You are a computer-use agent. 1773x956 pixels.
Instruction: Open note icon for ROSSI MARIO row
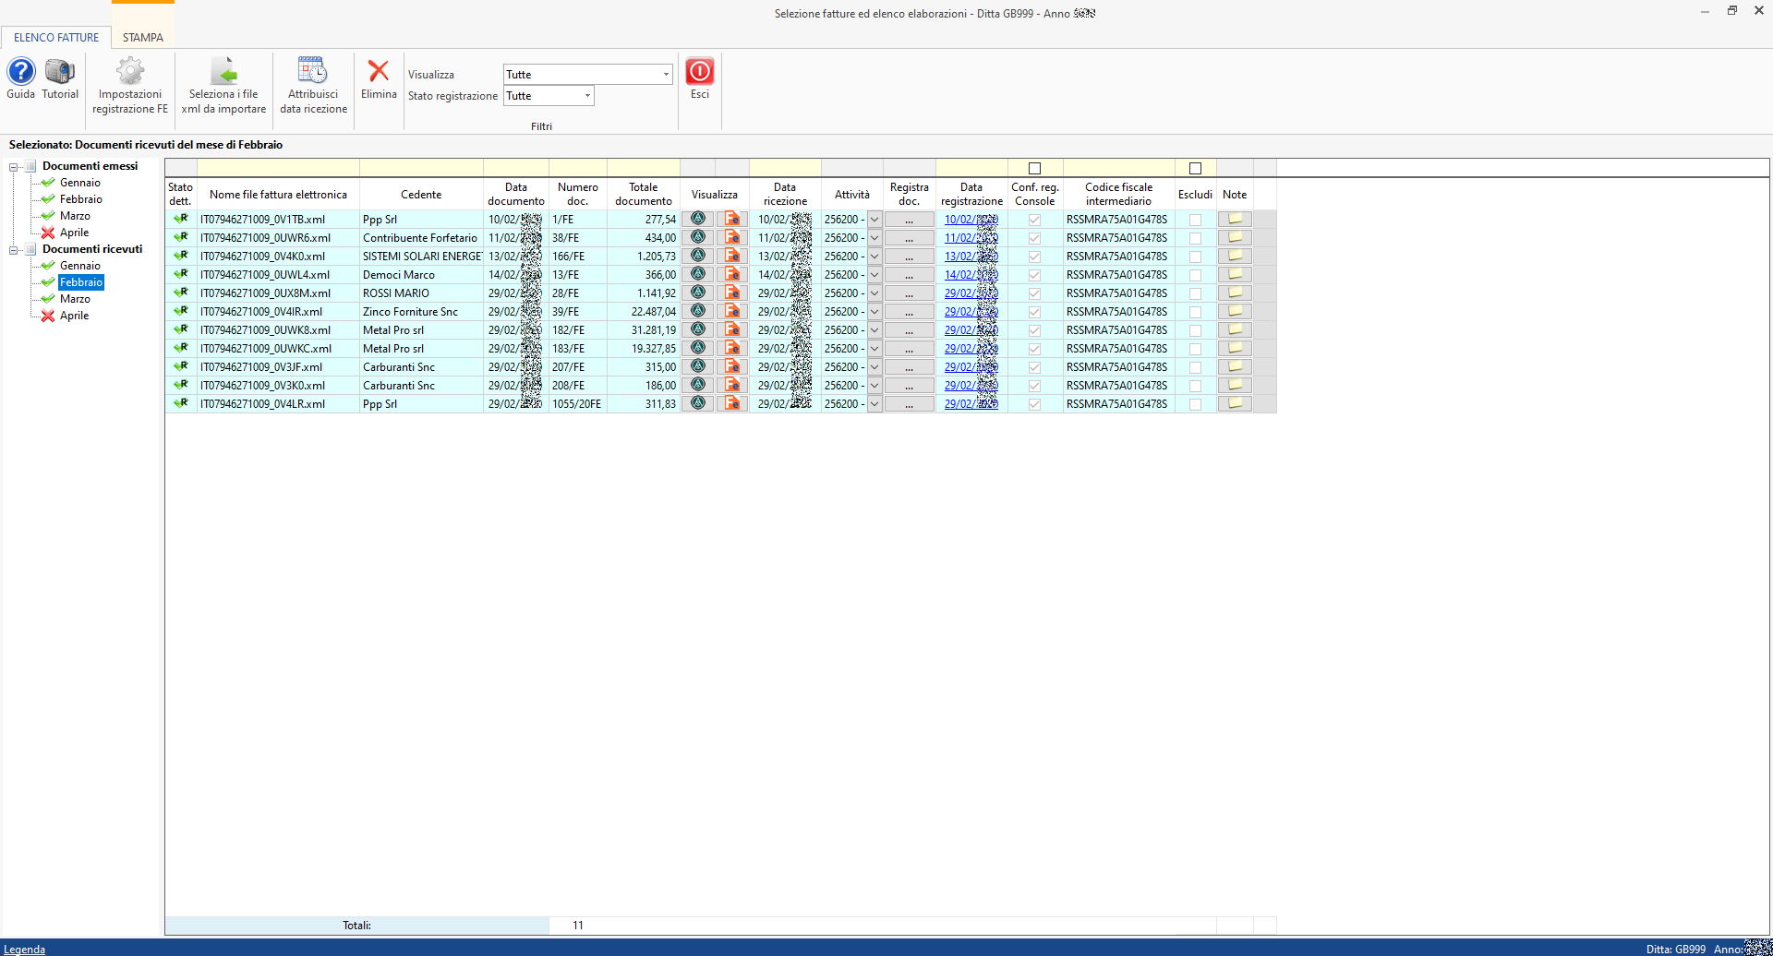[1235, 293]
